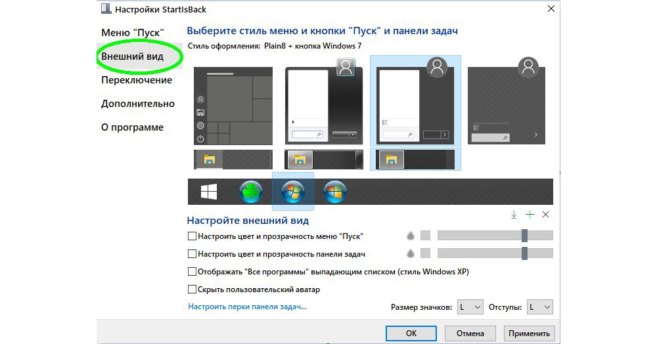This screenshot has height=344, width=657.
Task: Select the Windows 8 style orb icon
Action: tap(335, 192)
